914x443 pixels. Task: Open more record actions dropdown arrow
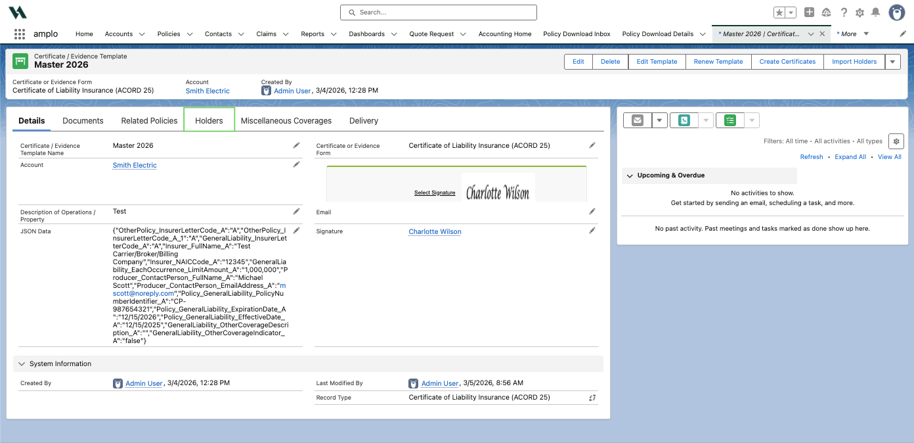coord(892,62)
